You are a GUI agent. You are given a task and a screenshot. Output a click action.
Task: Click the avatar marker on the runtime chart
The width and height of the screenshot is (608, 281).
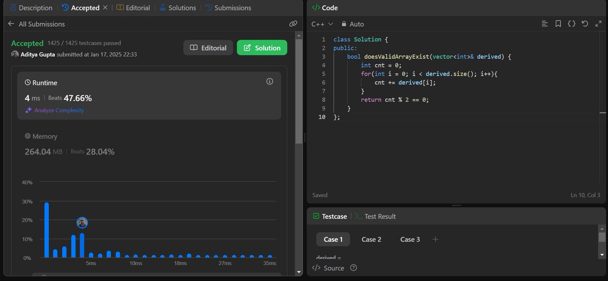click(x=82, y=222)
